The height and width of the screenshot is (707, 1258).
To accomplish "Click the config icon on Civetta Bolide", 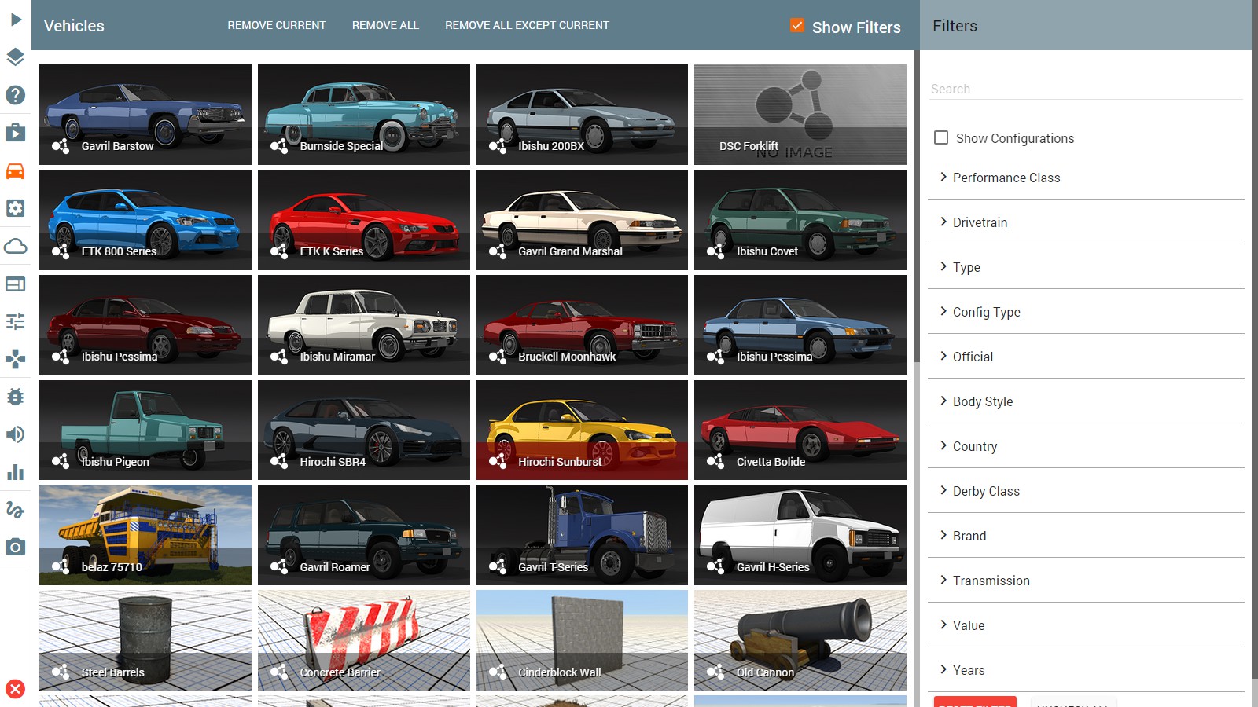I will (x=715, y=461).
